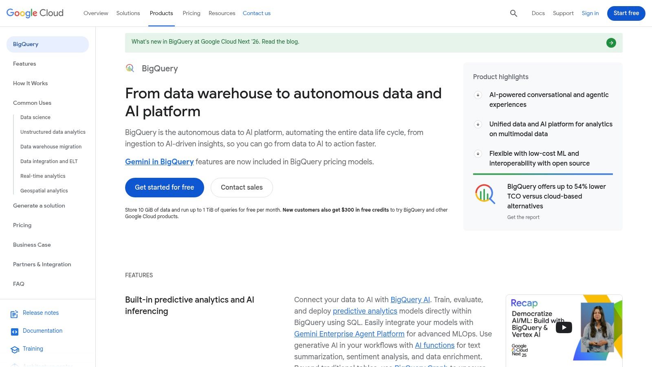The image size is (652, 367).
Task: Select the Products tab
Action: coord(161,13)
